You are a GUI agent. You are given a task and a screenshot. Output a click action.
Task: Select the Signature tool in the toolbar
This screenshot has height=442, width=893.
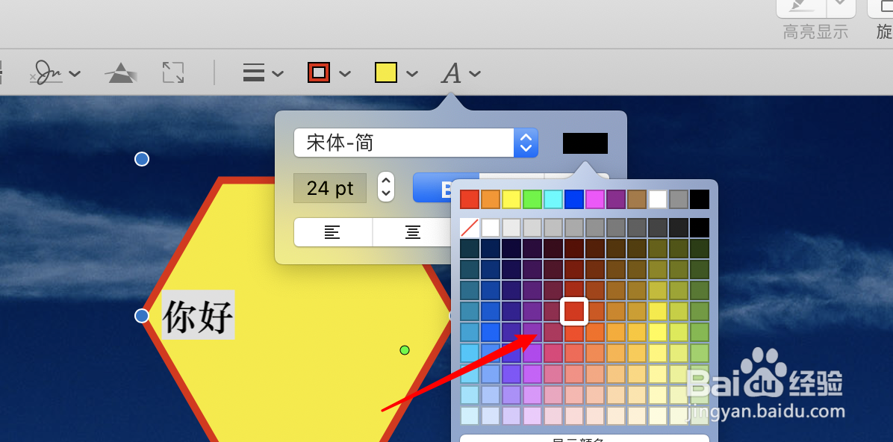[47, 72]
